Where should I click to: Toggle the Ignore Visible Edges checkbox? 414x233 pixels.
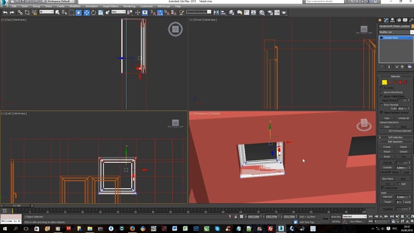(x=381, y=96)
